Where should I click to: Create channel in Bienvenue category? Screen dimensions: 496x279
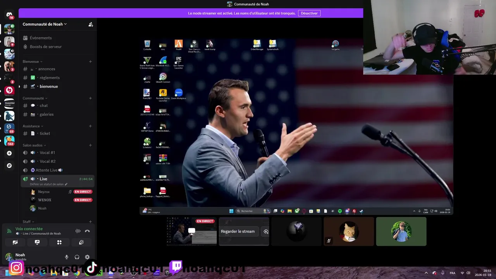(90, 62)
